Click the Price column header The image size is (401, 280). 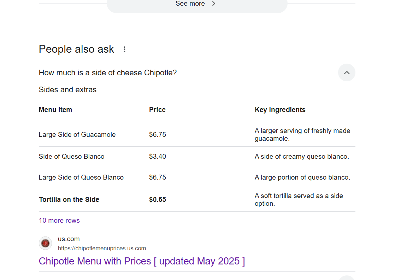coord(157,110)
